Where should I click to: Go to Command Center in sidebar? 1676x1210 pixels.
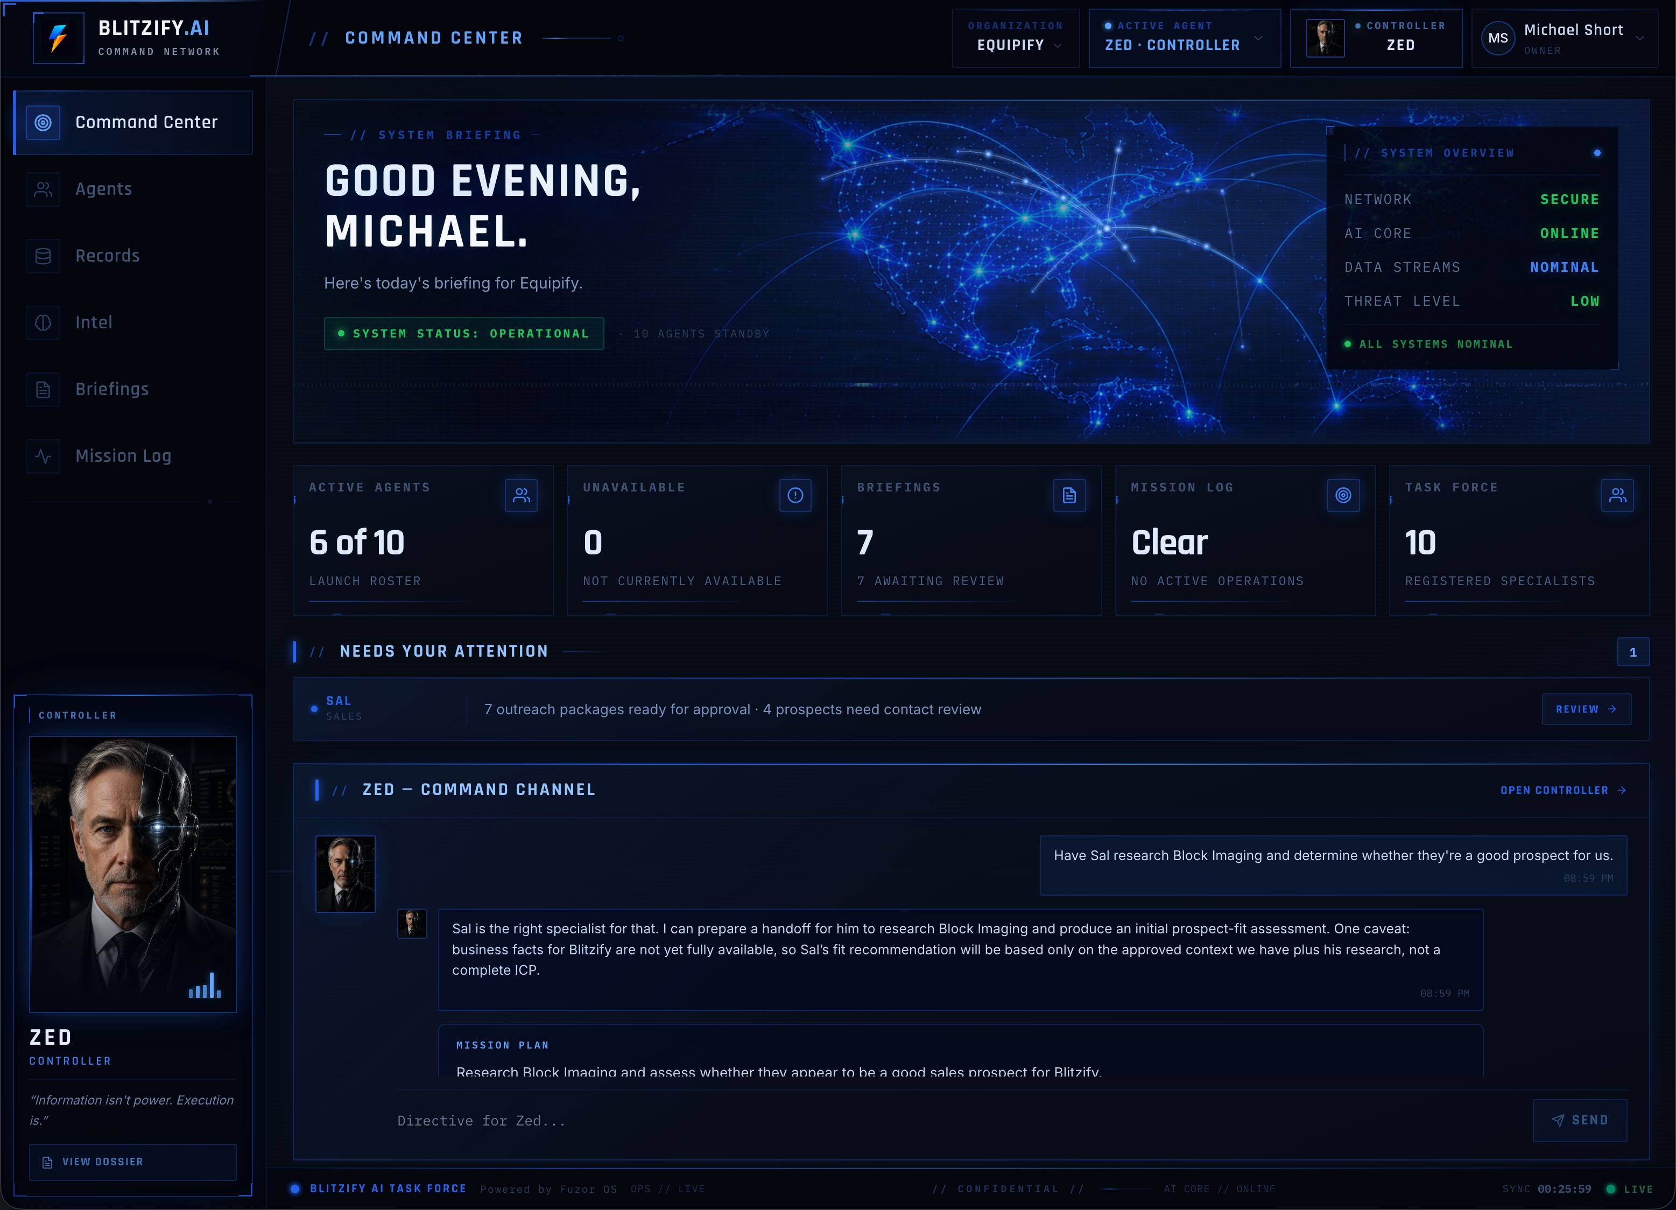[x=133, y=123]
